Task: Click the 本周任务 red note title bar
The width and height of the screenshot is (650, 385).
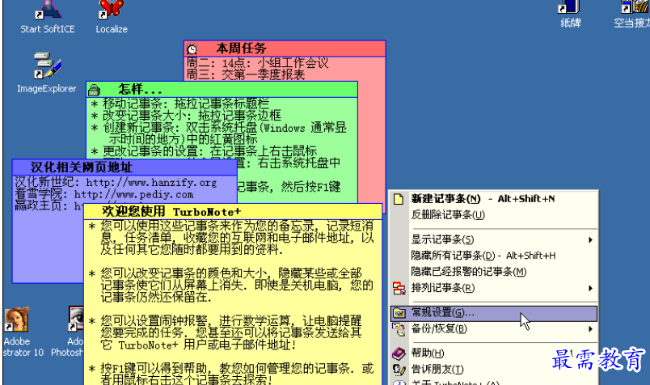Action: pos(285,49)
